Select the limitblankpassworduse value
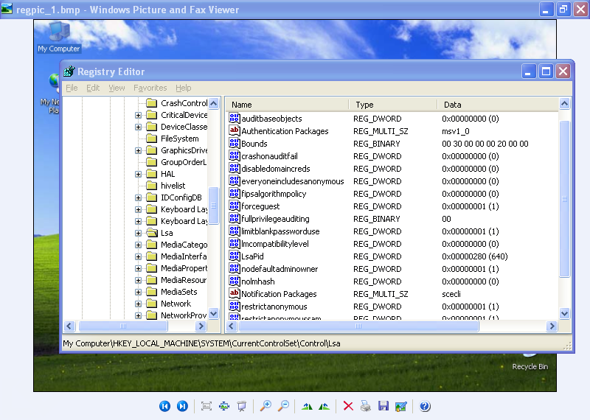590x420 pixels. click(280, 231)
